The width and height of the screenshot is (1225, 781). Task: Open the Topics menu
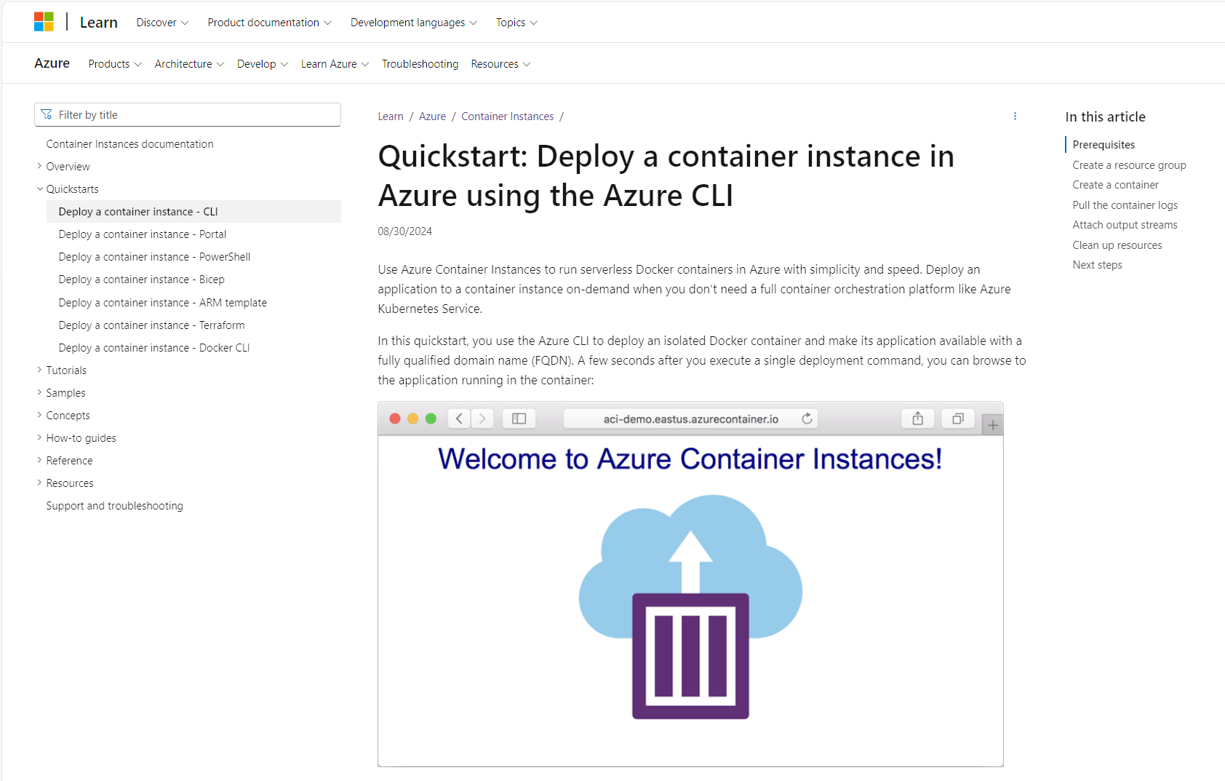click(515, 23)
